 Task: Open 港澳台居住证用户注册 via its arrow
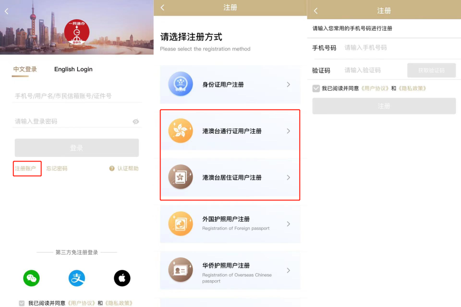289,177
